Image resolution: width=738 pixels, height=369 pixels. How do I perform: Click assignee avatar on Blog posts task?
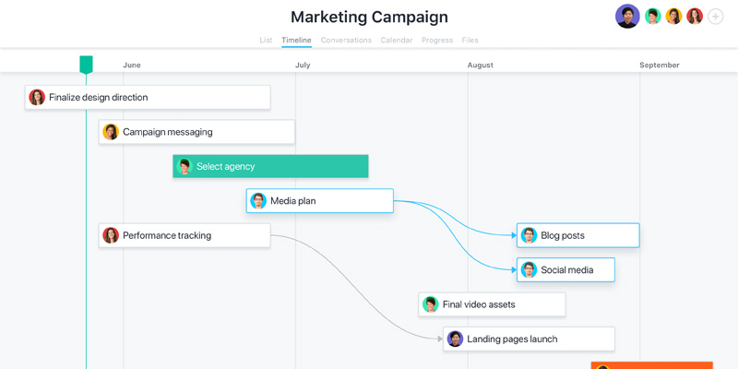(x=529, y=235)
